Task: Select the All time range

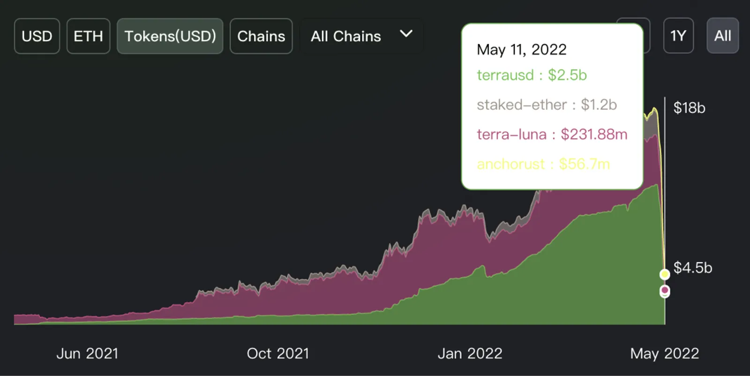Action: pos(722,36)
